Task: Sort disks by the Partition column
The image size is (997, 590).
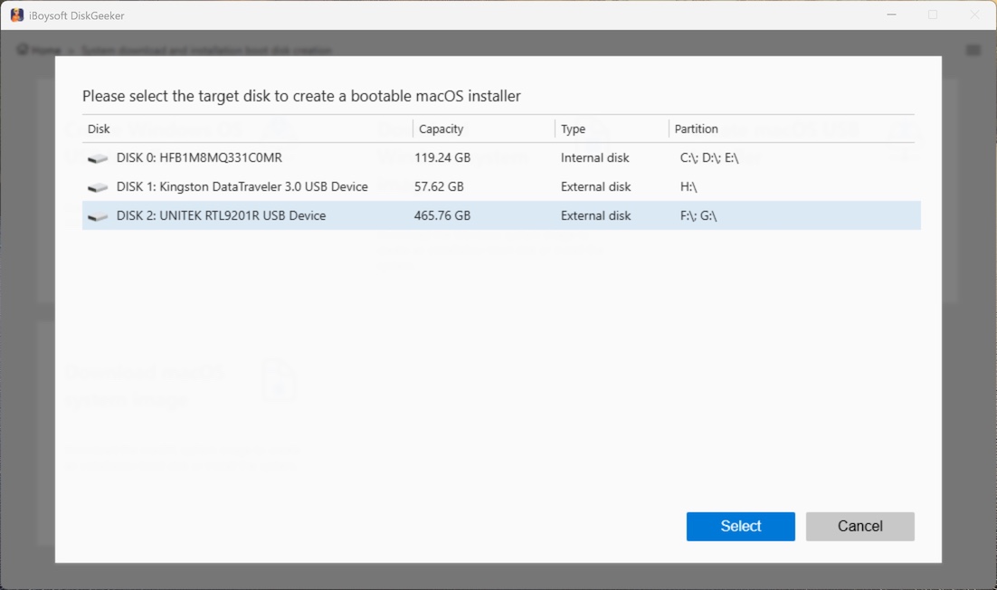Action: coord(697,128)
